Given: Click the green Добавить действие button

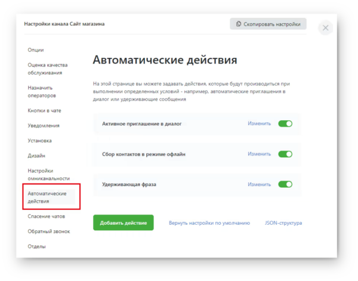Looking at the screenshot, I should pyautogui.click(x=124, y=222).
